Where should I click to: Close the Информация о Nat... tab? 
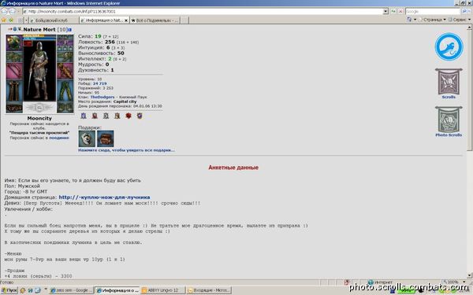pos(126,20)
